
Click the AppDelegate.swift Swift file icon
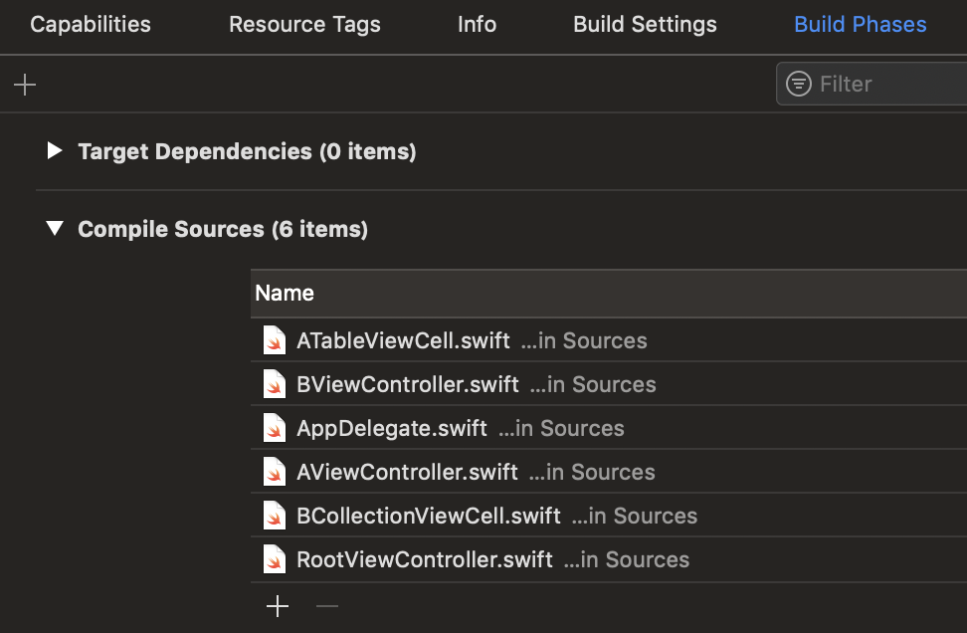275,428
